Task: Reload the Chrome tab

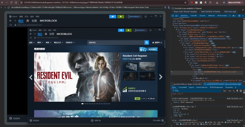Action: click(11, 2)
